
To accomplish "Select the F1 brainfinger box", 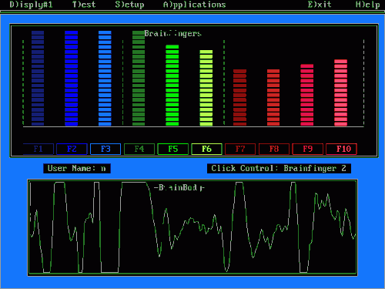I will (x=38, y=149).
